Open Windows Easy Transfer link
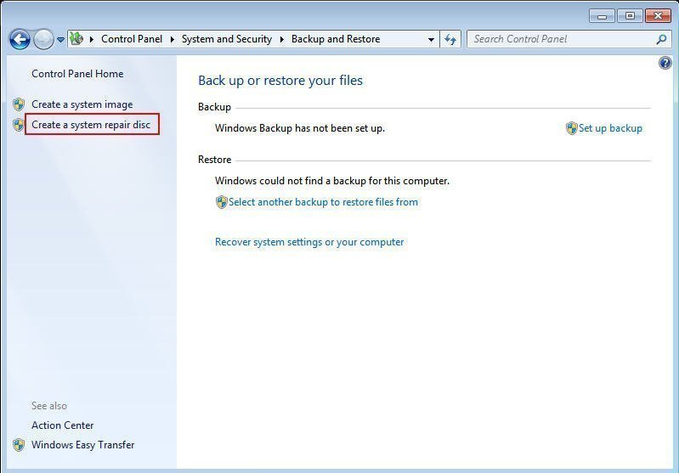This screenshot has width=679, height=473. 82,445
